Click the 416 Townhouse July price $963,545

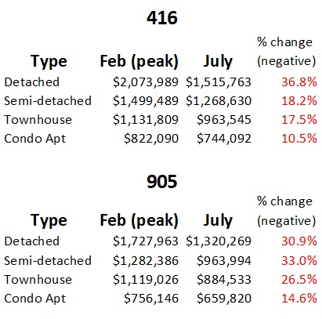(224, 120)
